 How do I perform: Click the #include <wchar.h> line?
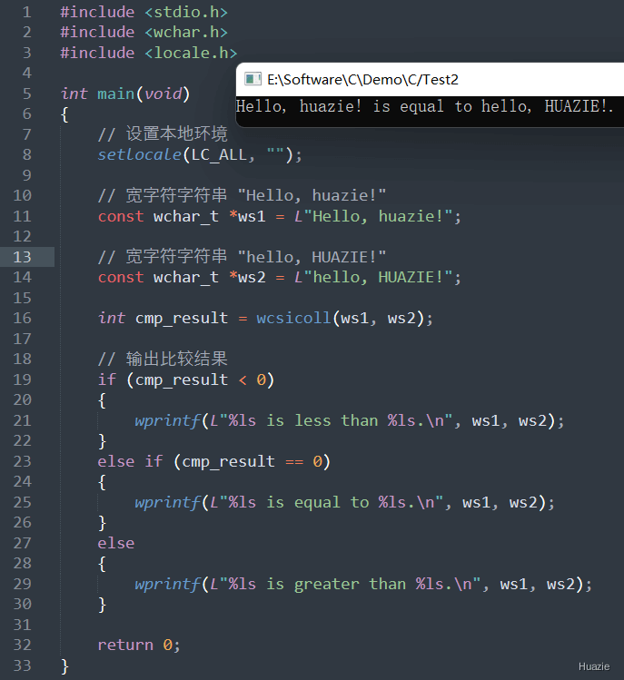coord(144,33)
